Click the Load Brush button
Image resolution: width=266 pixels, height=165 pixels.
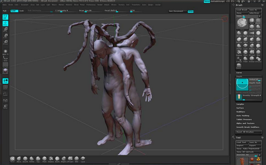click(242, 9)
